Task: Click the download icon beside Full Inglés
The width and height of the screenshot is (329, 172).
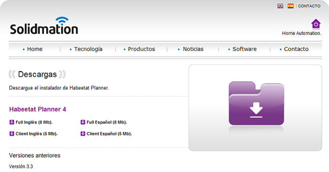Action: pos(12,122)
